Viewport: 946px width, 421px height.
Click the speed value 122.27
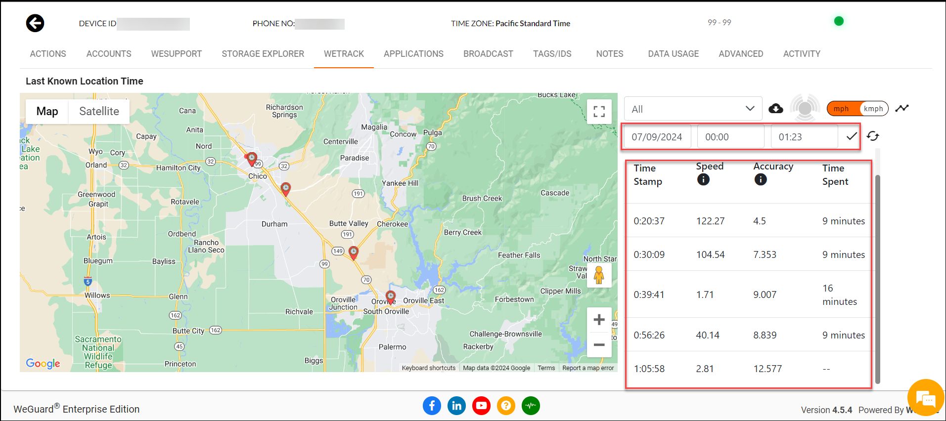[x=710, y=221]
